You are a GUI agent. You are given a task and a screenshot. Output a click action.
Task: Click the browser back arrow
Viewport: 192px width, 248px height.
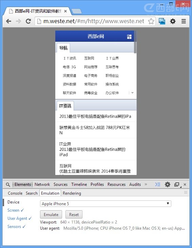point(8,21)
